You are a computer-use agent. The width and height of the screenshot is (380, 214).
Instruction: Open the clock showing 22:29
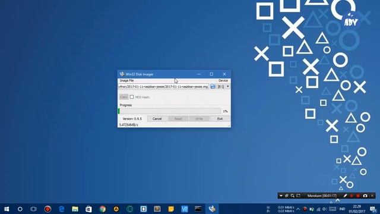[357, 209]
